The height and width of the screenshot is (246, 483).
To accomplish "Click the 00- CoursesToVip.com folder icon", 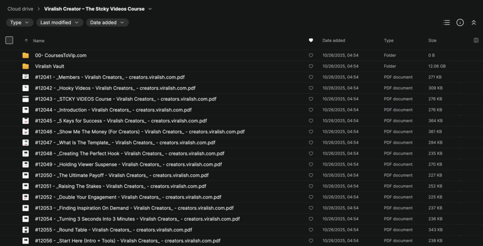I will [25, 56].
